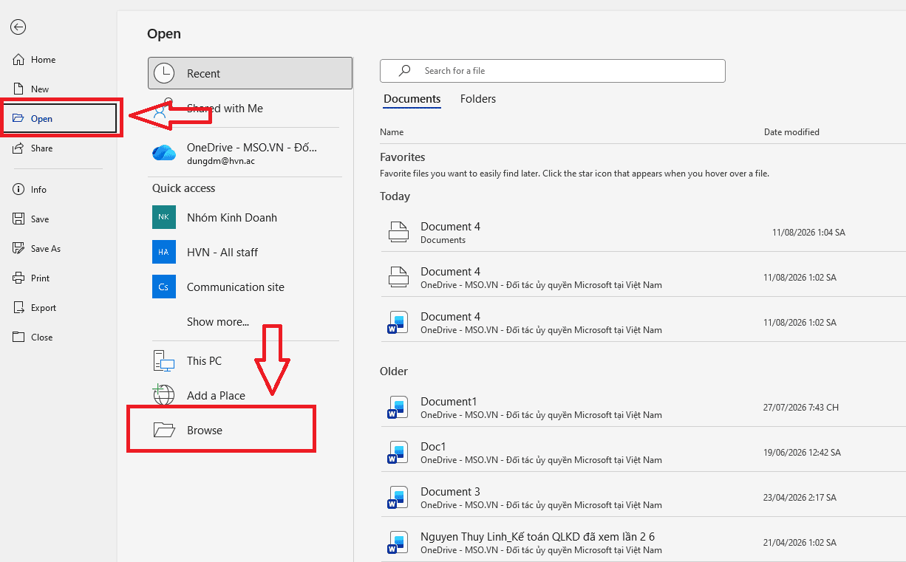
Task: Click date 23/04/2026 2:17 SA
Action: point(800,498)
